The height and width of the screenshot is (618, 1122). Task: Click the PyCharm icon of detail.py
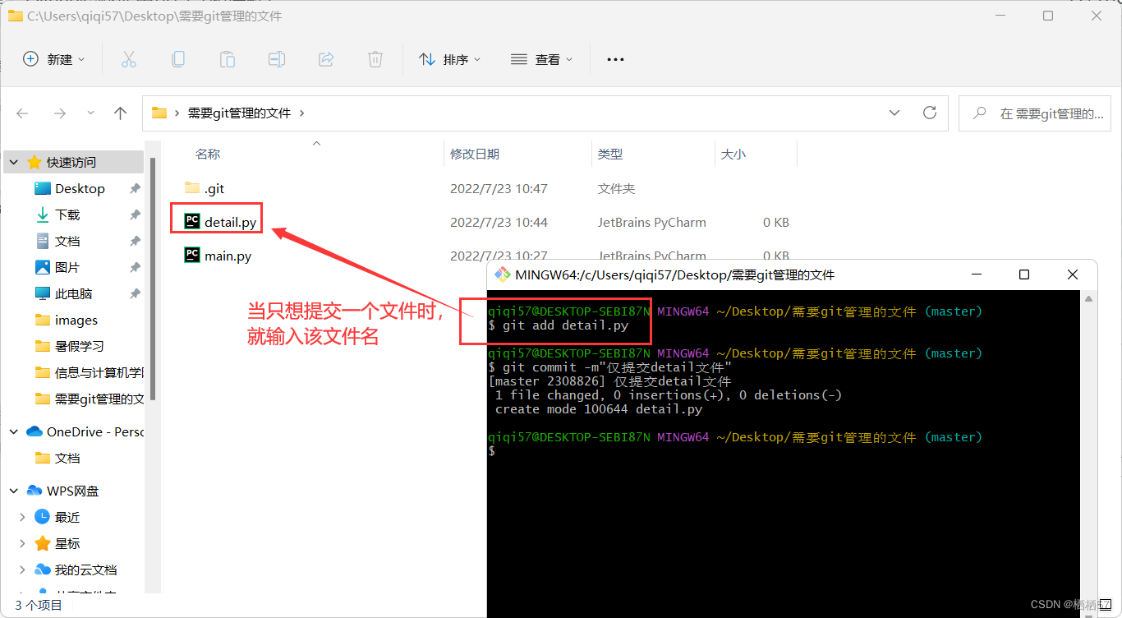pyautogui.click(x=192, y=222)
